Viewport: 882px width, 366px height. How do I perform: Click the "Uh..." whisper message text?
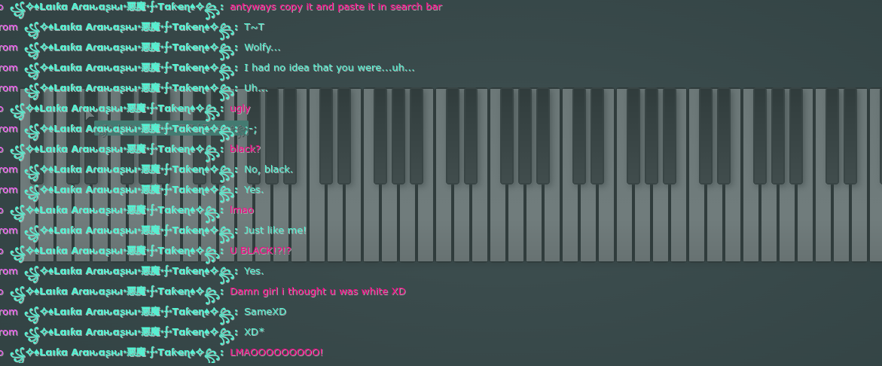pyautogui.click(x=255, y=89)
